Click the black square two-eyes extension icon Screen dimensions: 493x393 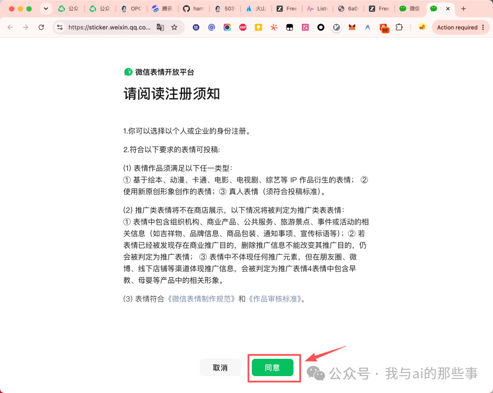289,27
